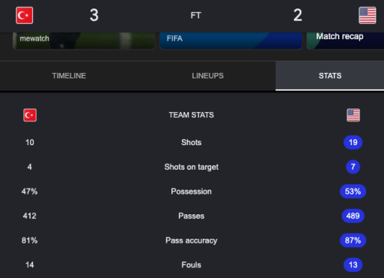
Task: Select the STATS tab
Action: tap(329, 76)
